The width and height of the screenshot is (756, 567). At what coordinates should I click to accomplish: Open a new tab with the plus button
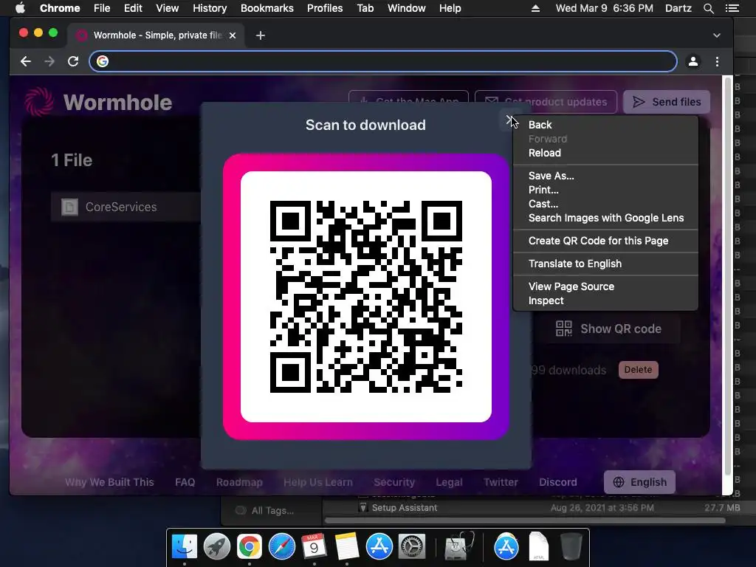[261, 35]
